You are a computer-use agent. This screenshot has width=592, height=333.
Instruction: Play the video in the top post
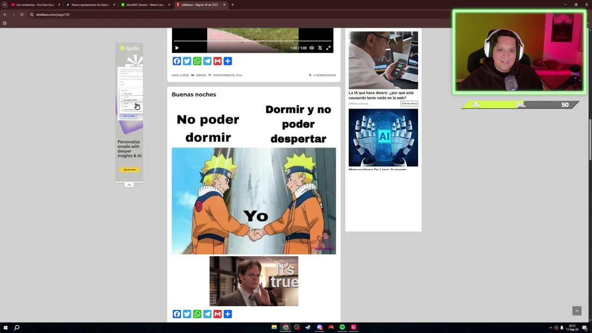coord(177,48)
